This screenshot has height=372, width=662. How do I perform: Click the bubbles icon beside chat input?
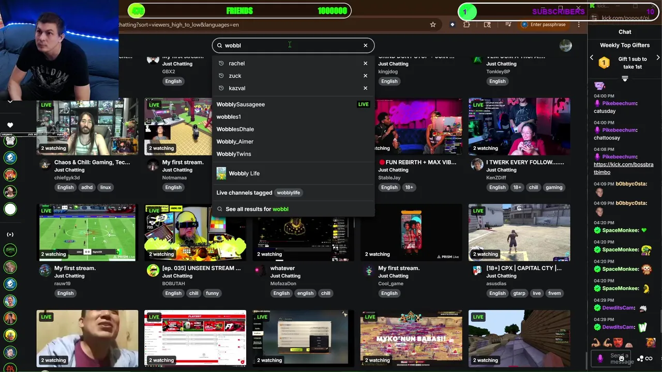[x=641, y=359]
